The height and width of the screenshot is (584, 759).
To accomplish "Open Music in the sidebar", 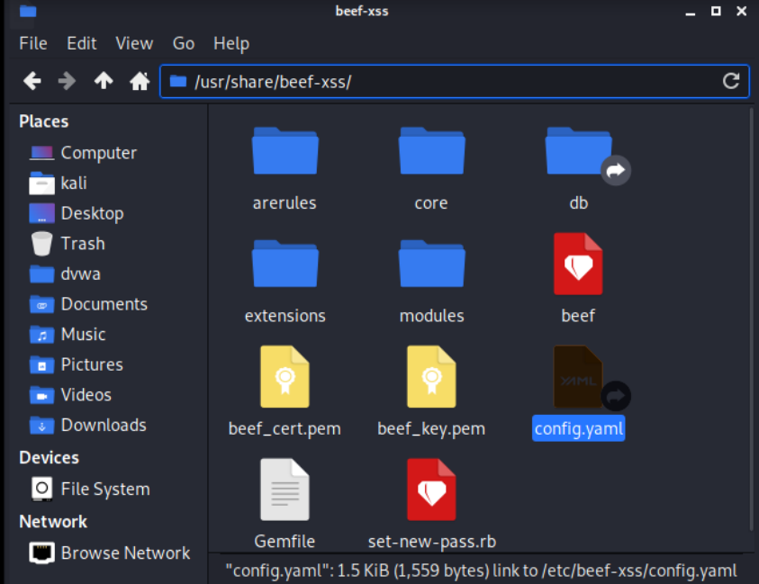I will point(68,335).
